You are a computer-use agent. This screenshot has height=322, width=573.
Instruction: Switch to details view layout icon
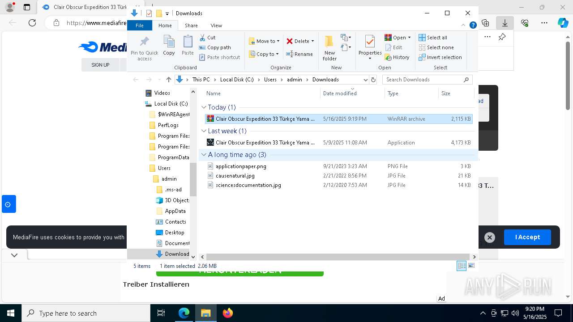tap(462, 266)
